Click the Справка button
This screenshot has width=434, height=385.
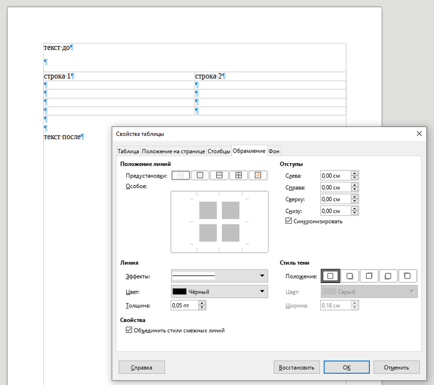(142, 367)
